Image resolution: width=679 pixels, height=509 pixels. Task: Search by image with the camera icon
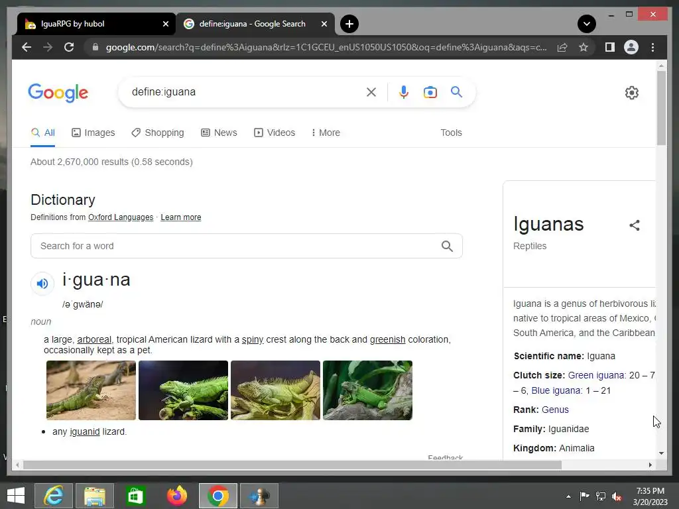pos(430,91)
